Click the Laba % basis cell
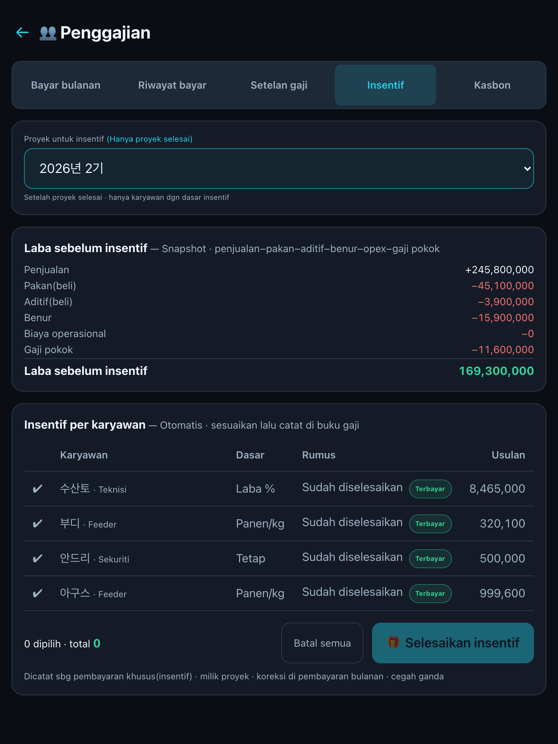Image resolution: width=558 pixels, height=744 pixels. click(255, 489)
